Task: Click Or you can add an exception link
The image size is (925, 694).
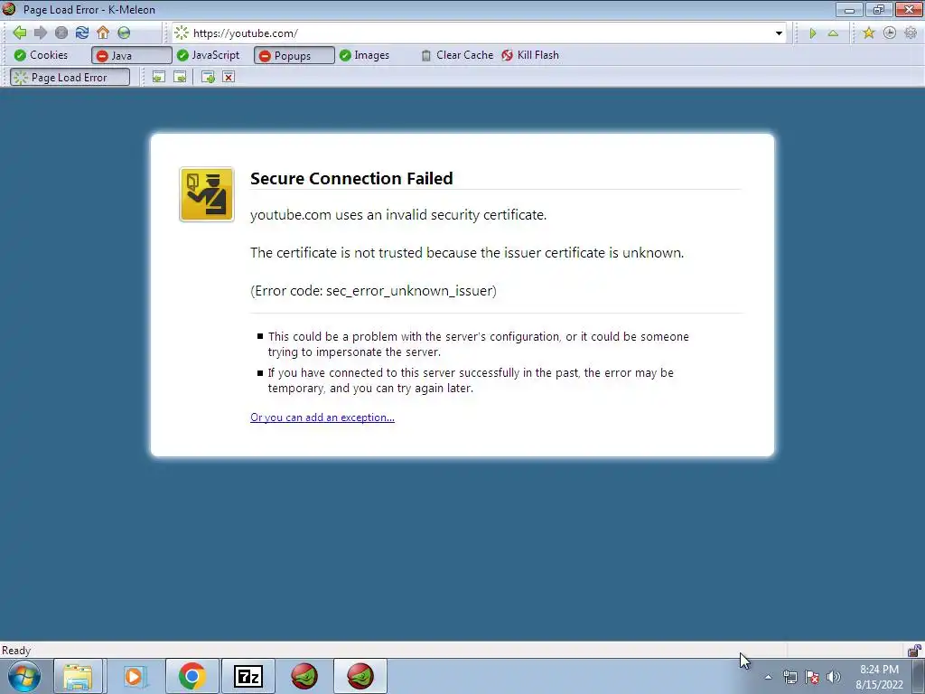Action: tap(322, 417)
